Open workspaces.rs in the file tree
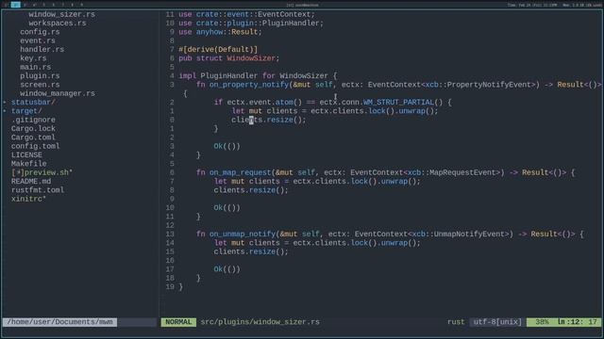 point(58,23)
